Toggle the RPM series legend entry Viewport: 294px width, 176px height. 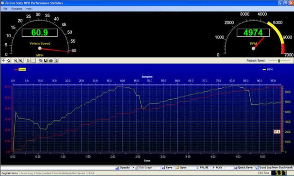coord(268,69)
